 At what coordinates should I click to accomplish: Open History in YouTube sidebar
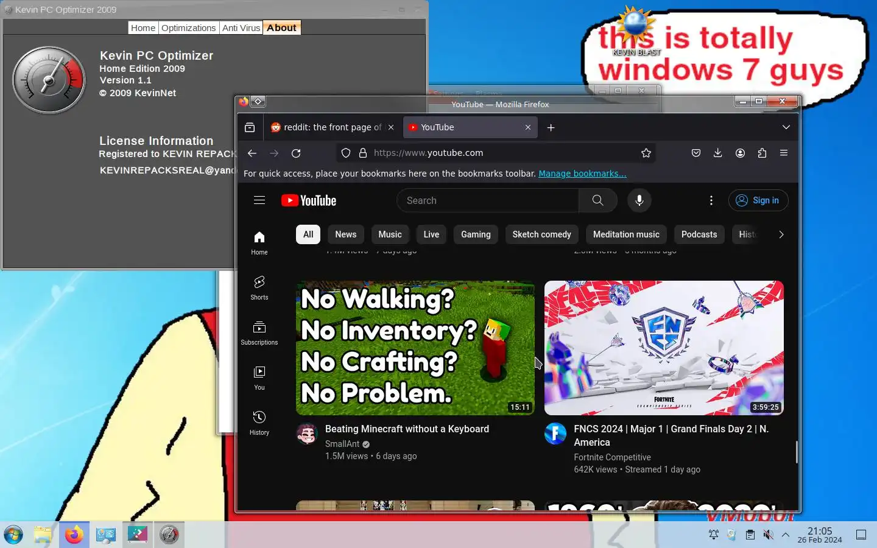[259, 423]
